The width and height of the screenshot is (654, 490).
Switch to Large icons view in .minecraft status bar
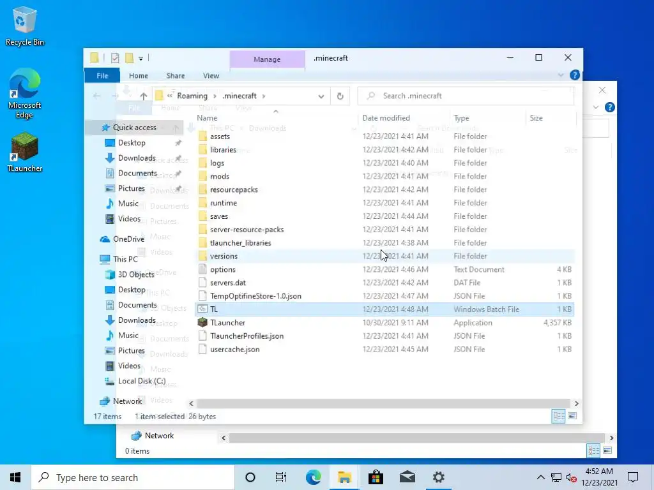coord(572,416)
